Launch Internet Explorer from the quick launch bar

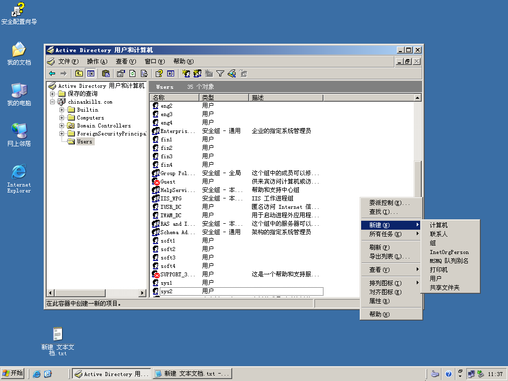coord(37,374)
